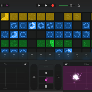Tap second-row blue loop in column 11
The image size is (92, 92).
coord(86,26)
